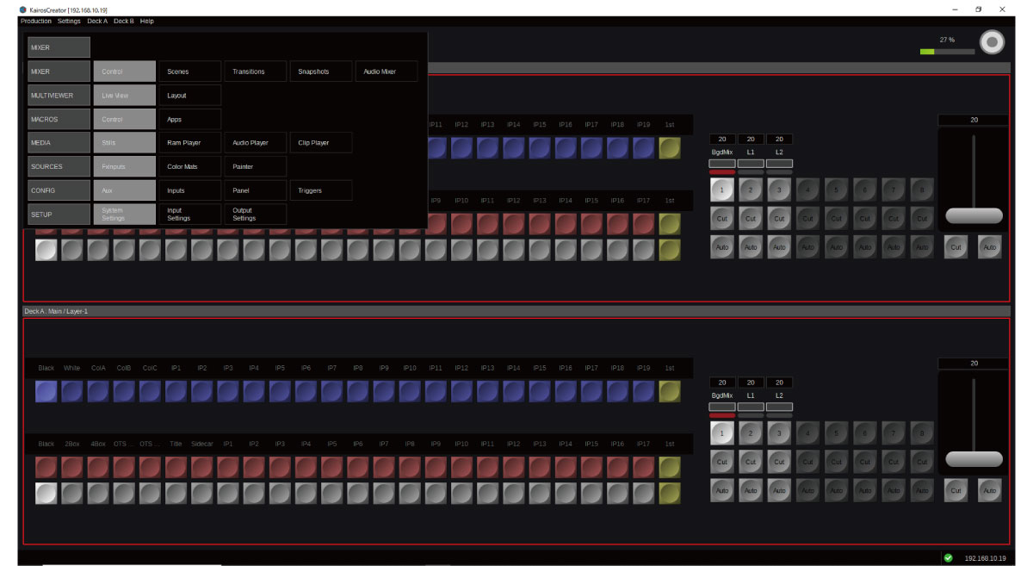Expand the SOURCES category

point(59,166)
